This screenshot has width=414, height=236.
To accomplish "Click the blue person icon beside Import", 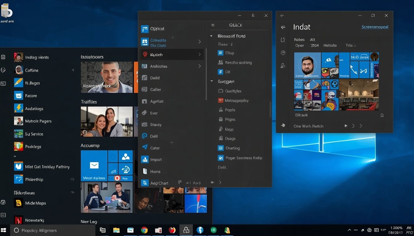I will pos(144,159).
